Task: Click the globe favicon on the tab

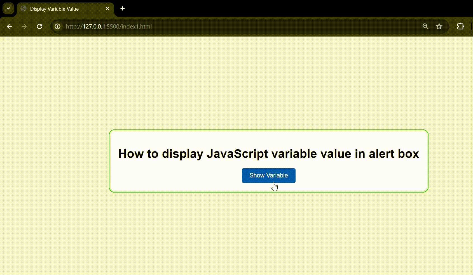Action: [x=23, y=9]
